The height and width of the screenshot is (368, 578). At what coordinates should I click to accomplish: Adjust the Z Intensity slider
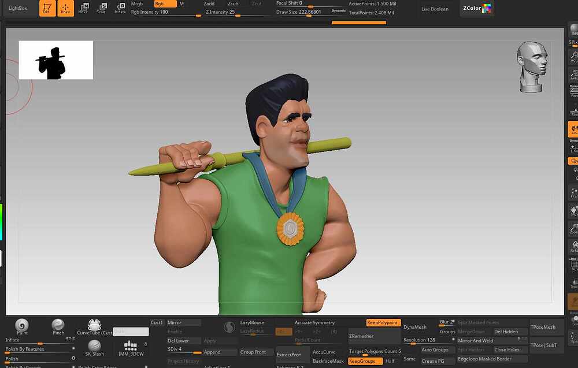(236, 13)
